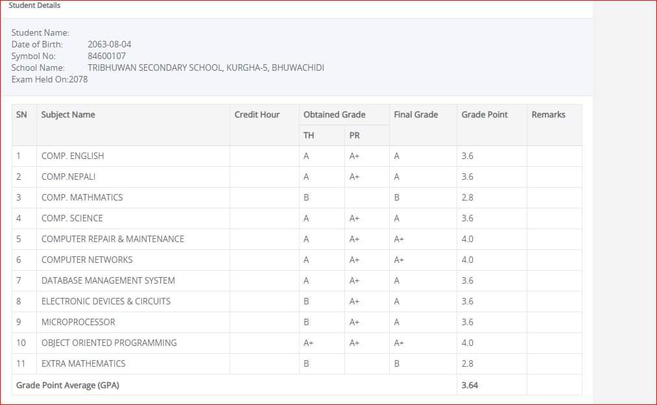Click the Obtained Grade column header

click(x=334, y=115)
